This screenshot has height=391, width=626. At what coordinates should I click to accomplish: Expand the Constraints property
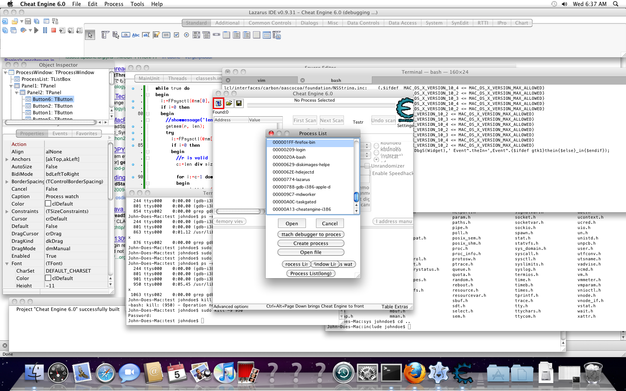[7, 212]
